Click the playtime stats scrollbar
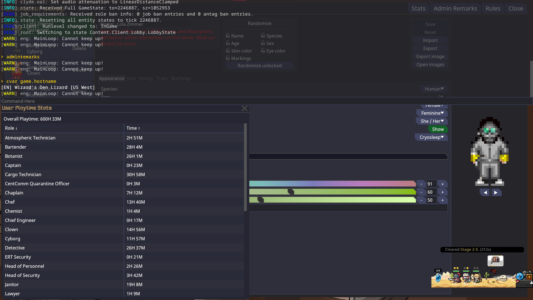Viewport: 533px width, 300px height. pos(245,167)
